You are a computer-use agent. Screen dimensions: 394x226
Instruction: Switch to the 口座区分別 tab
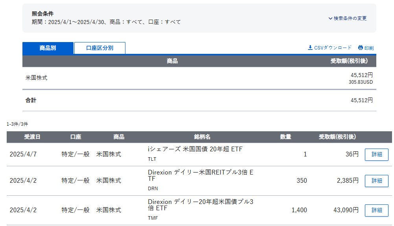click(x=100, y=48)
